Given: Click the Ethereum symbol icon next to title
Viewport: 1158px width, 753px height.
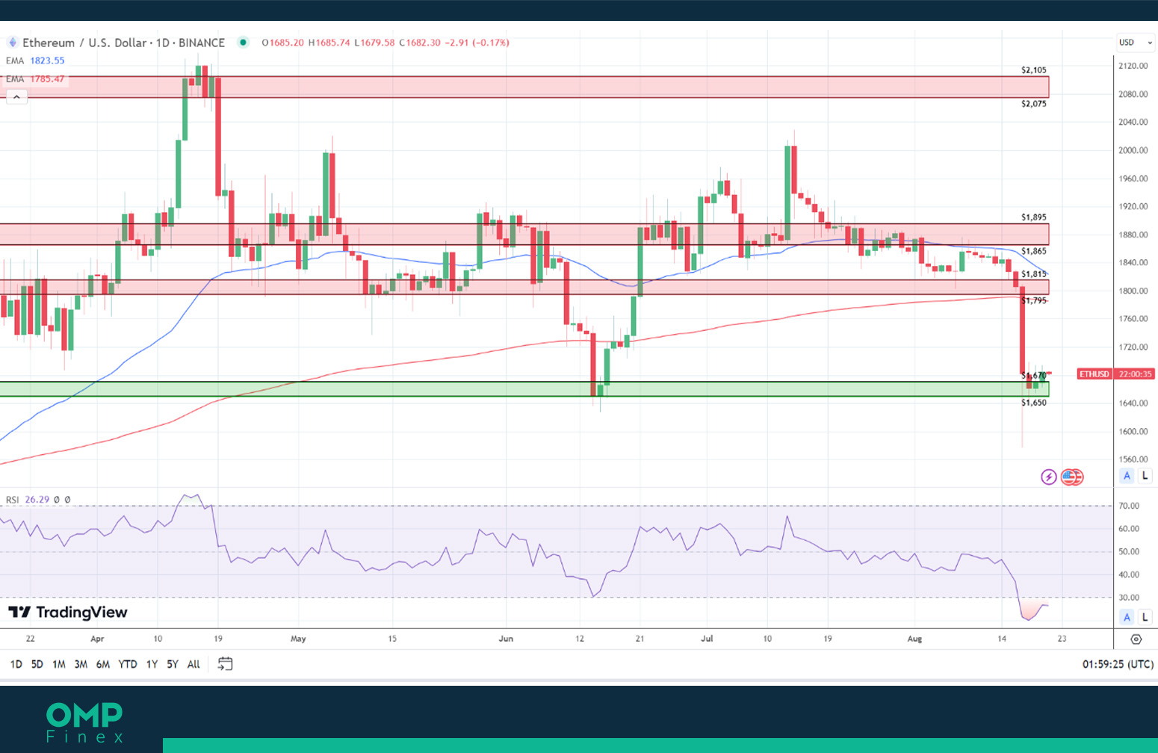Looking at the screenshot, I should pos(12,43).
